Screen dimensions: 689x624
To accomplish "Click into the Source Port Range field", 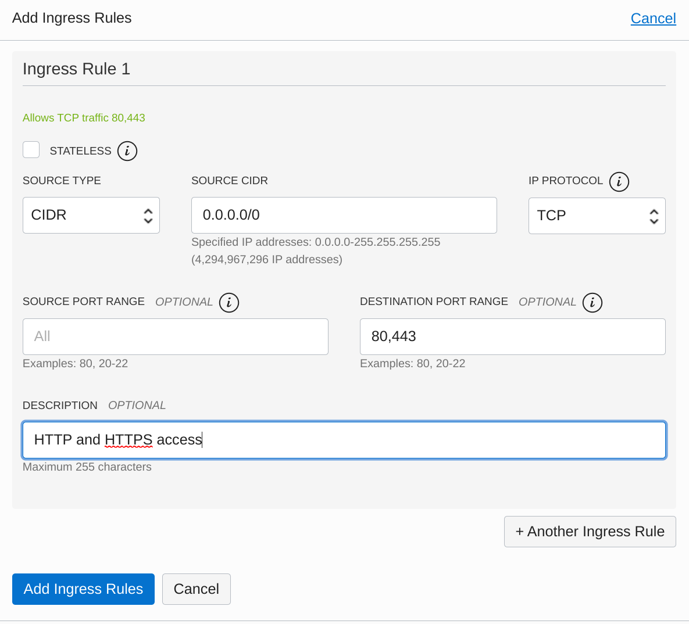I will pos(175,336).
